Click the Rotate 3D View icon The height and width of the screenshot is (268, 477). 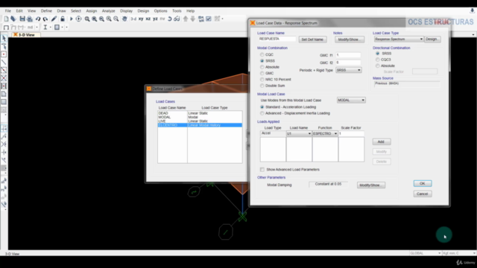(x=170, y=19)
